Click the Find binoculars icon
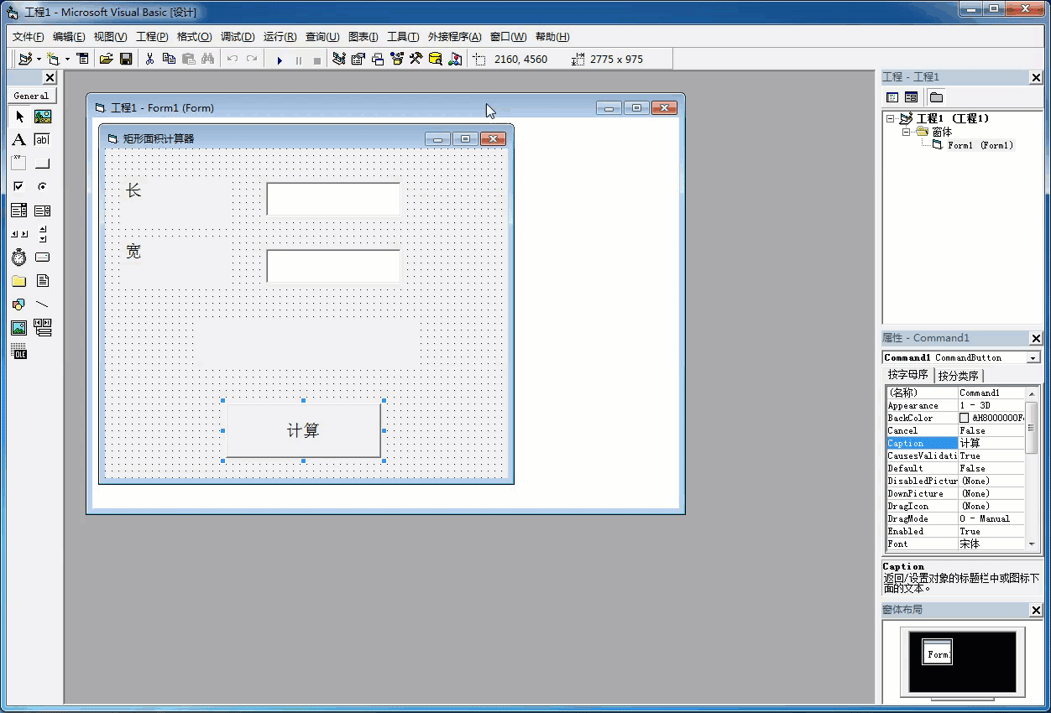The image size is (1051, 713). 207,59
